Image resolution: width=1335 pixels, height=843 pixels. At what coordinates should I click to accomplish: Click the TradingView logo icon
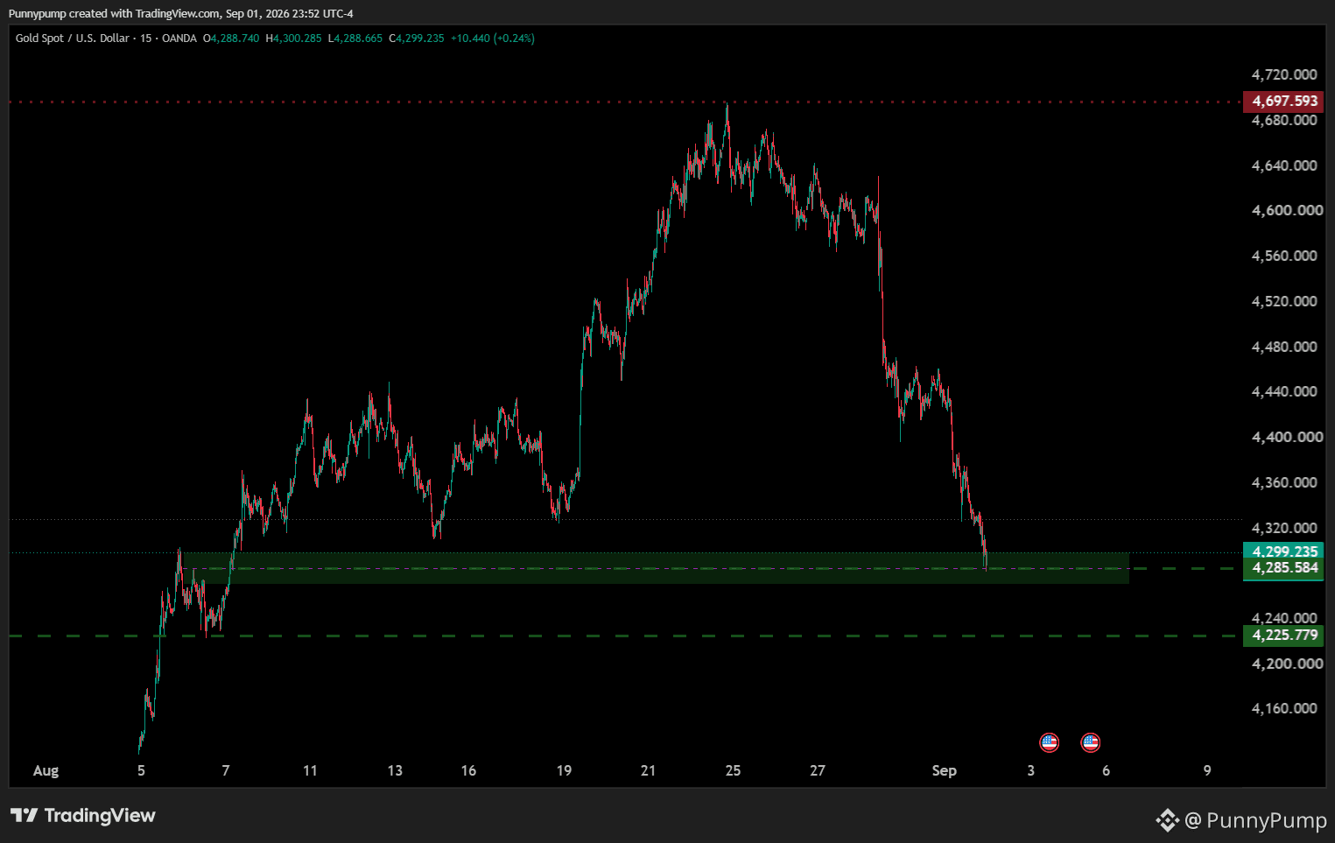[x=24, y=815]
